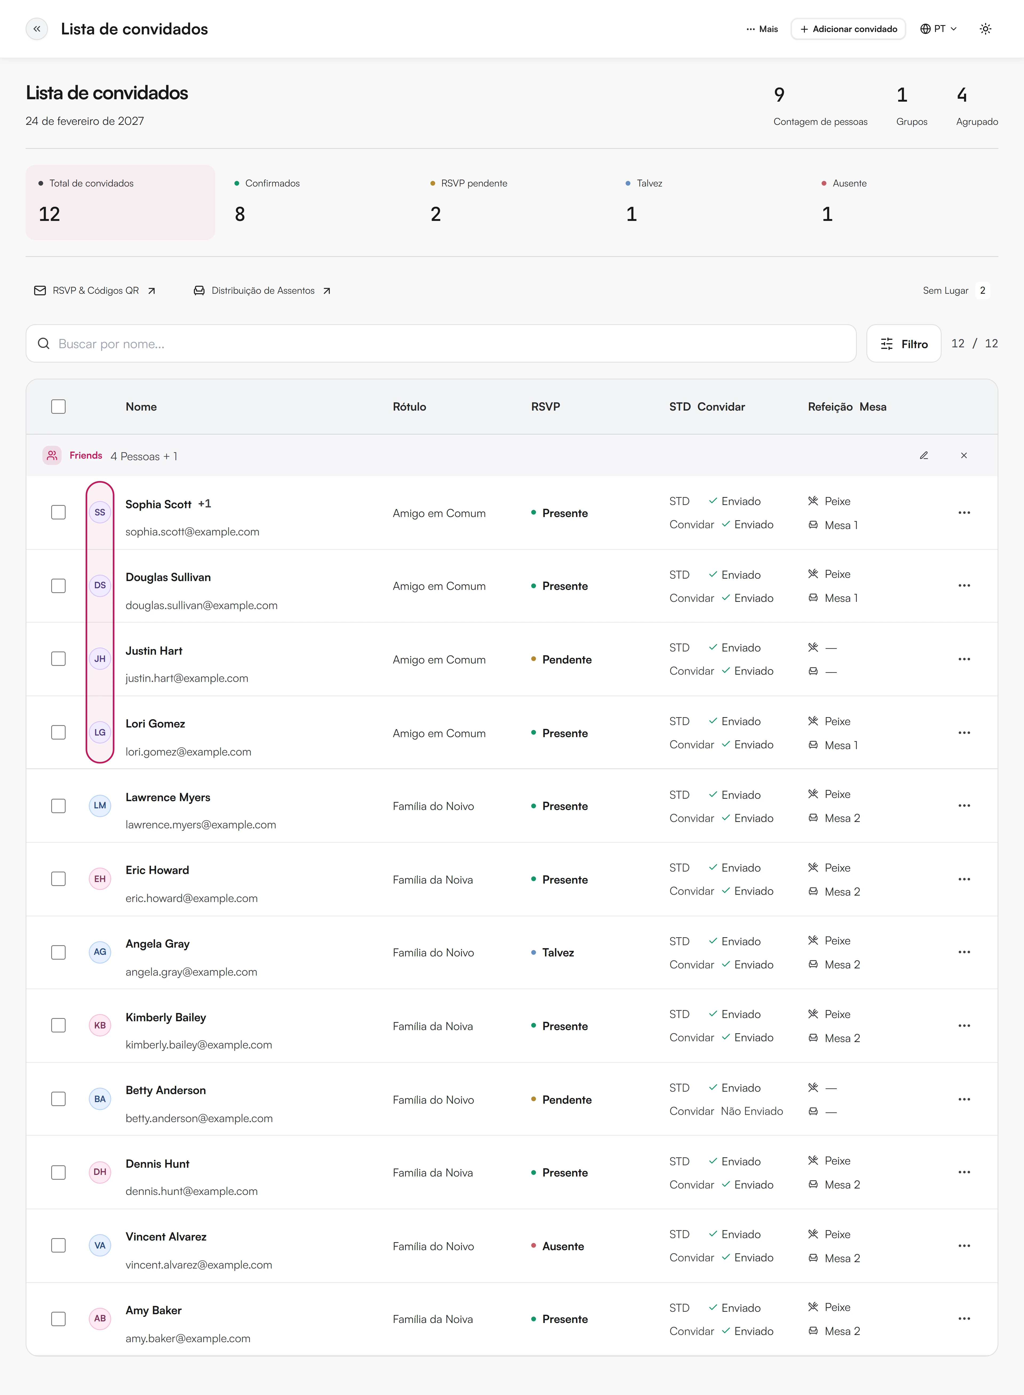Viewport: 1024px width, 1395px height.
Task: Open Sophia Scott row options menu
Action: click(x=964, y=512)
